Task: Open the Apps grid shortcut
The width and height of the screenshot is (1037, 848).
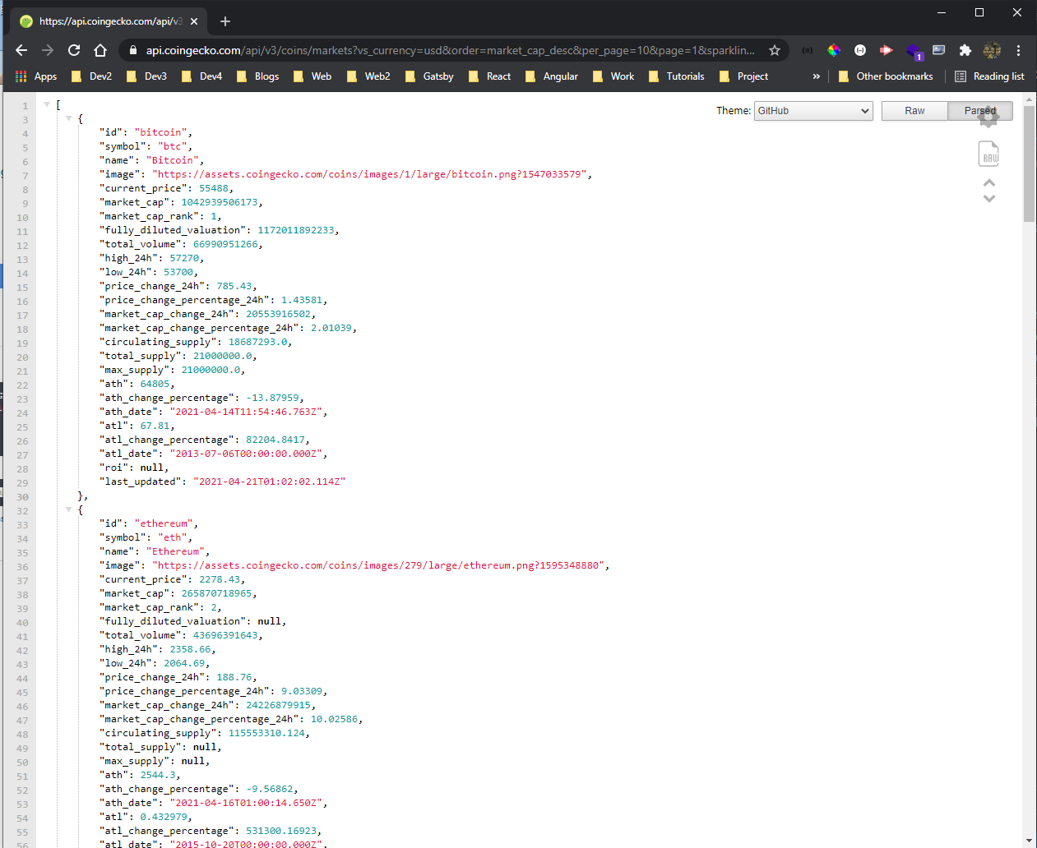Action: [36, 76]
